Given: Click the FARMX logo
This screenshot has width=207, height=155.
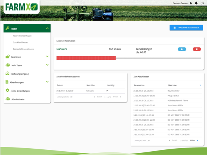Looking at the screenshot, I should [x=21, y=7].
